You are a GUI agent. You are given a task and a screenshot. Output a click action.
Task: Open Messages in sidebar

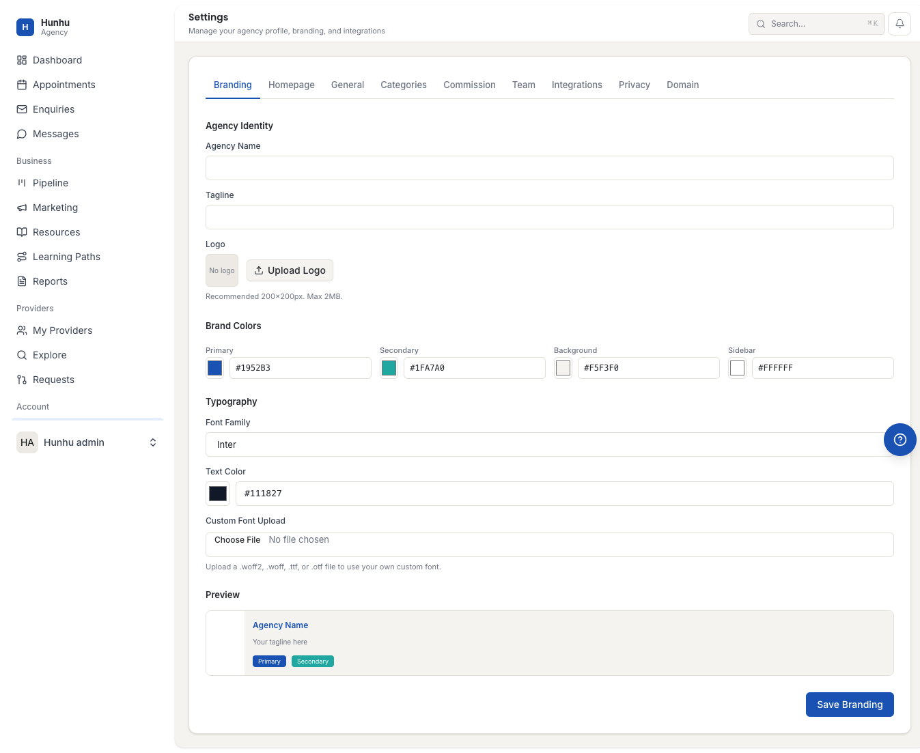click(x=87, y=134)
